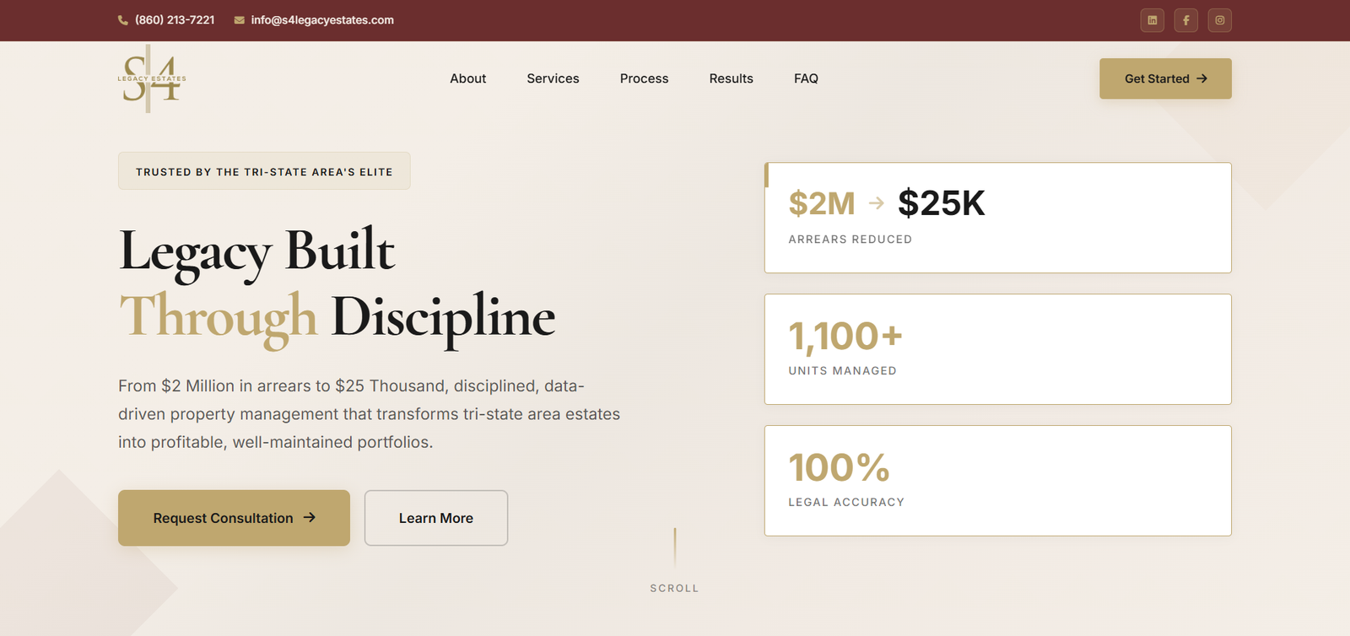This screenshot has width=1350, height=636.
Task: Click the envelope icon beside email
Action: pos(240,20)
